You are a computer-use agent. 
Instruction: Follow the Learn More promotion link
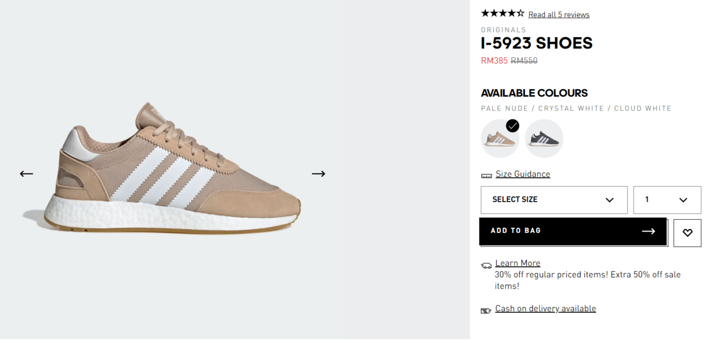[x=518, y=263]
